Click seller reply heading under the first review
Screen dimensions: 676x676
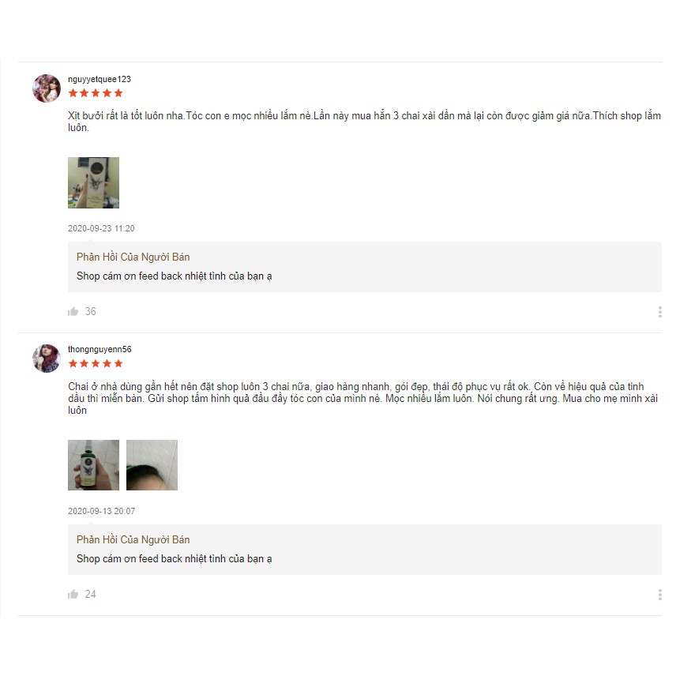pos(133,257)
